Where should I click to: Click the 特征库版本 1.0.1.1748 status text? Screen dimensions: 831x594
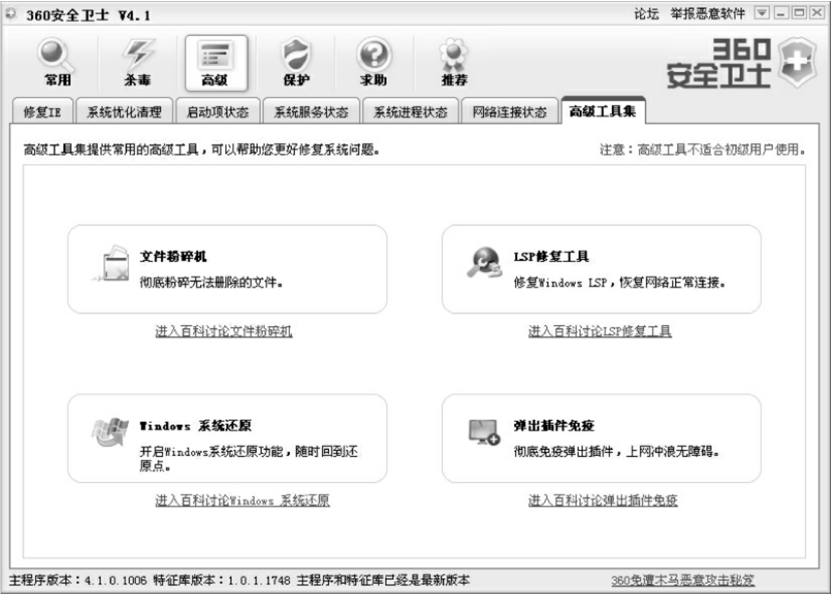(222, 580)
